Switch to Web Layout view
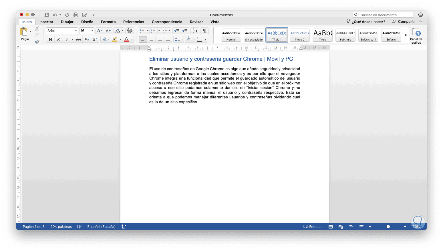 (x=341, y=227)
